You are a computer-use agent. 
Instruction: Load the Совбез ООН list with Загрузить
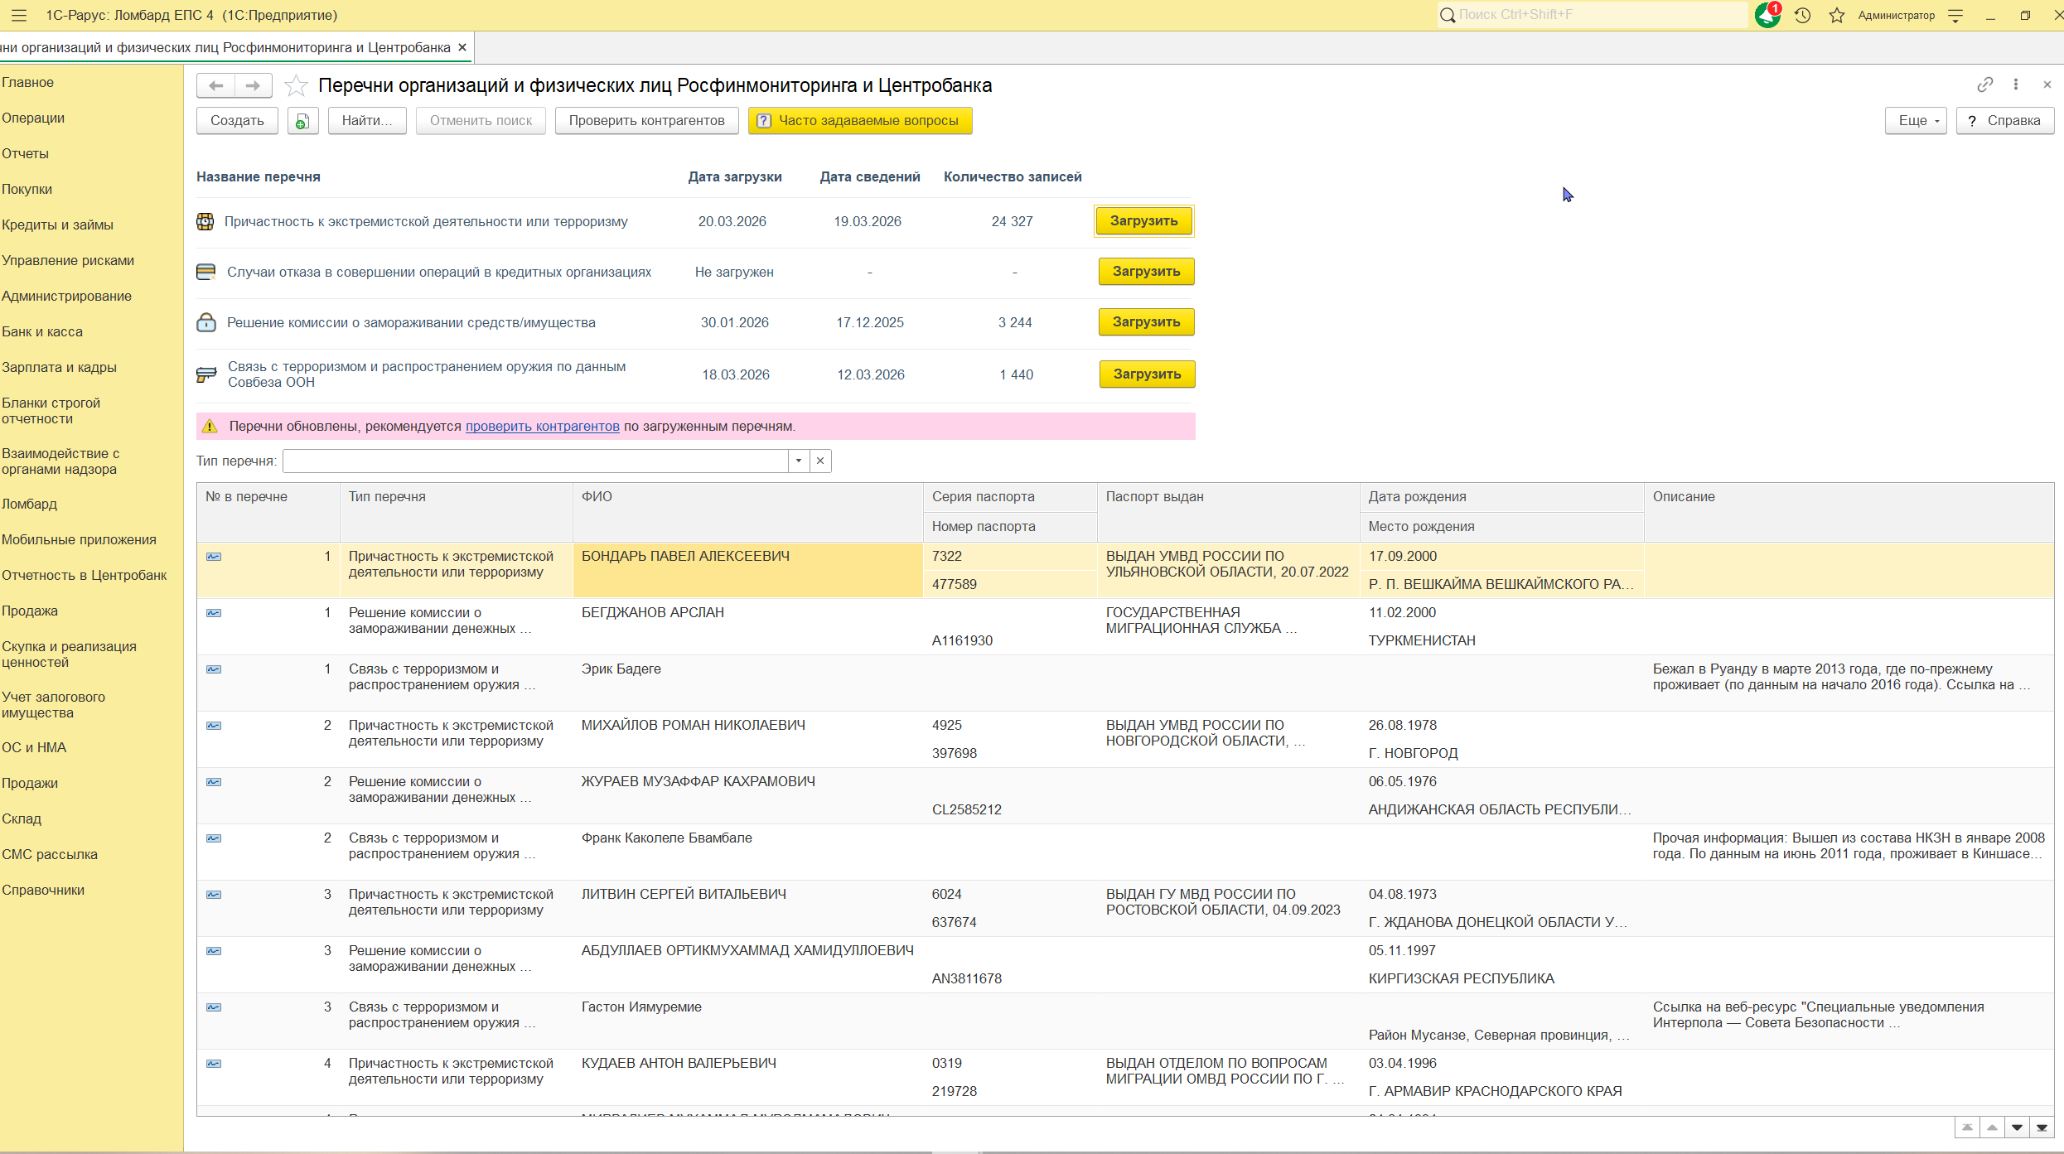1146,374
